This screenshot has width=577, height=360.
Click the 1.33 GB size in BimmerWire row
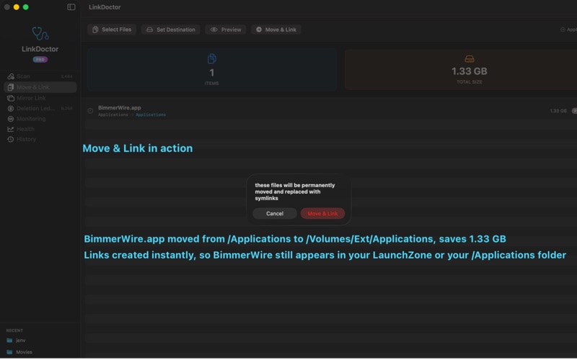click(x=558, y=111)
